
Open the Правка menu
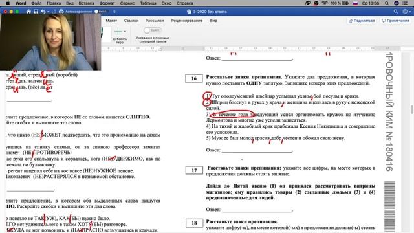[x=54, y=3]
